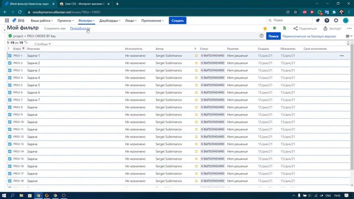Open the Дашборды dropdown menu
This screenshot has width=354, height=199.
click(x=110, y=20)
